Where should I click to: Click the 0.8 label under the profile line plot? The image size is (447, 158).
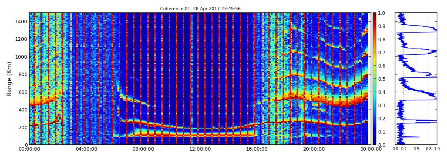click(429, 149)
